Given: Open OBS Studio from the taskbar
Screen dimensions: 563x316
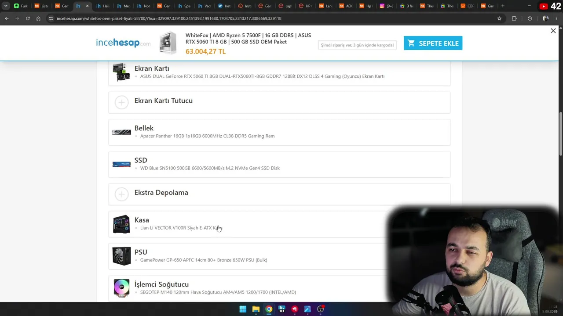Looking at the screenshot, I should pos(321,309).
